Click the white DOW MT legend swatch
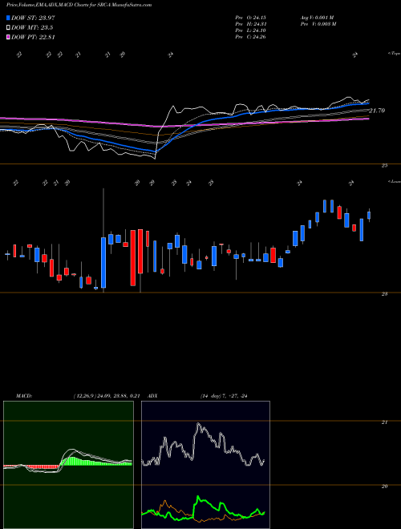The image size is (401, 529). [8, 28]
